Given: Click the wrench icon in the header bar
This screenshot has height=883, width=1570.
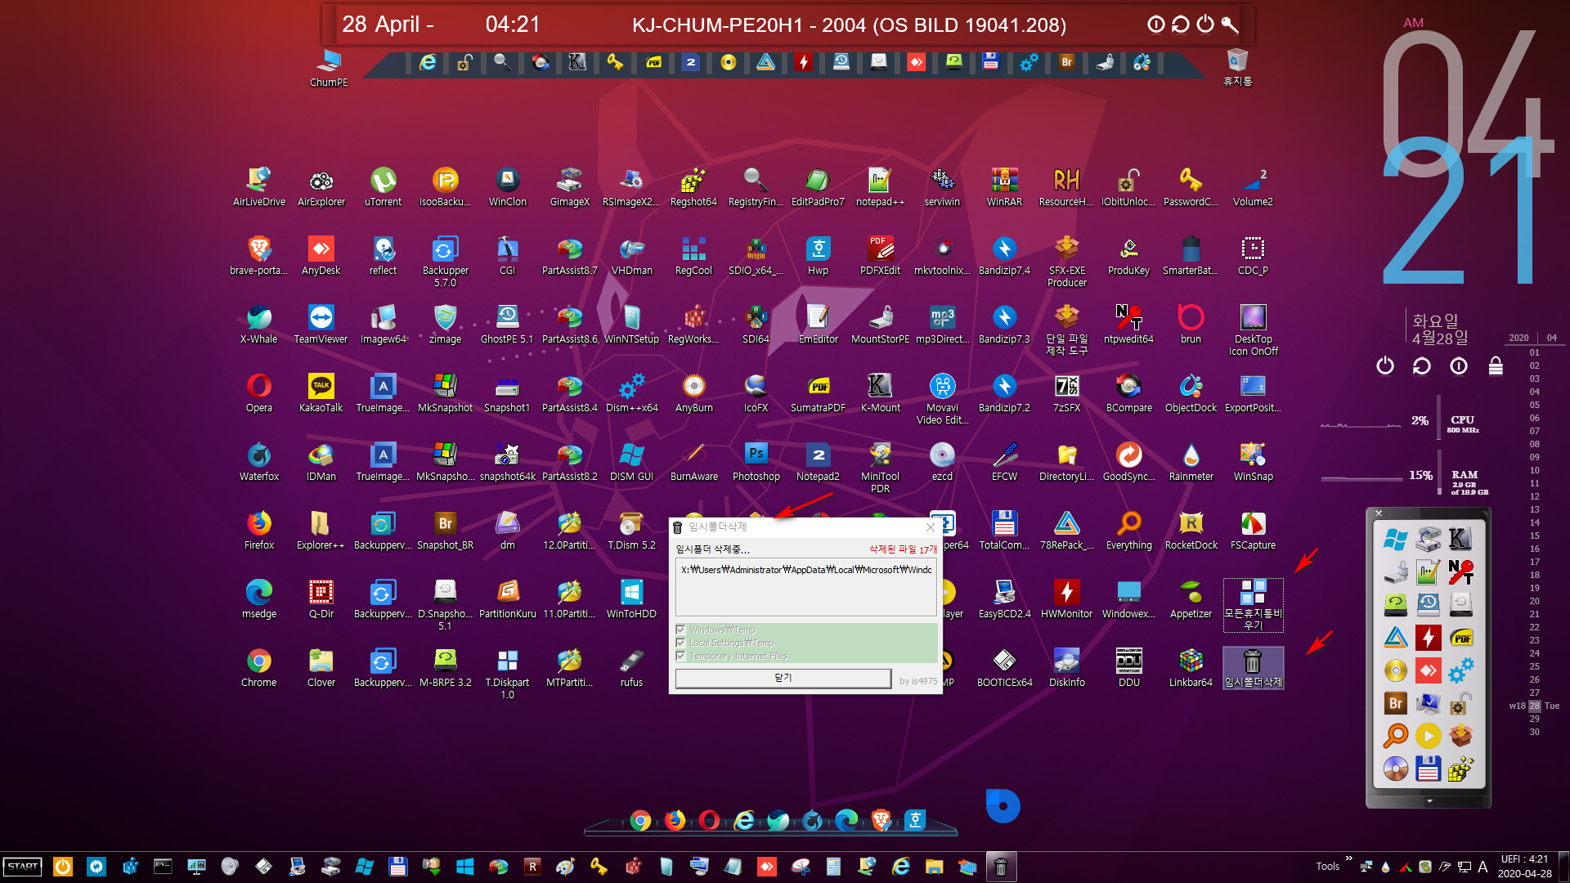Looking at the screenshot, I should 1230,25.
